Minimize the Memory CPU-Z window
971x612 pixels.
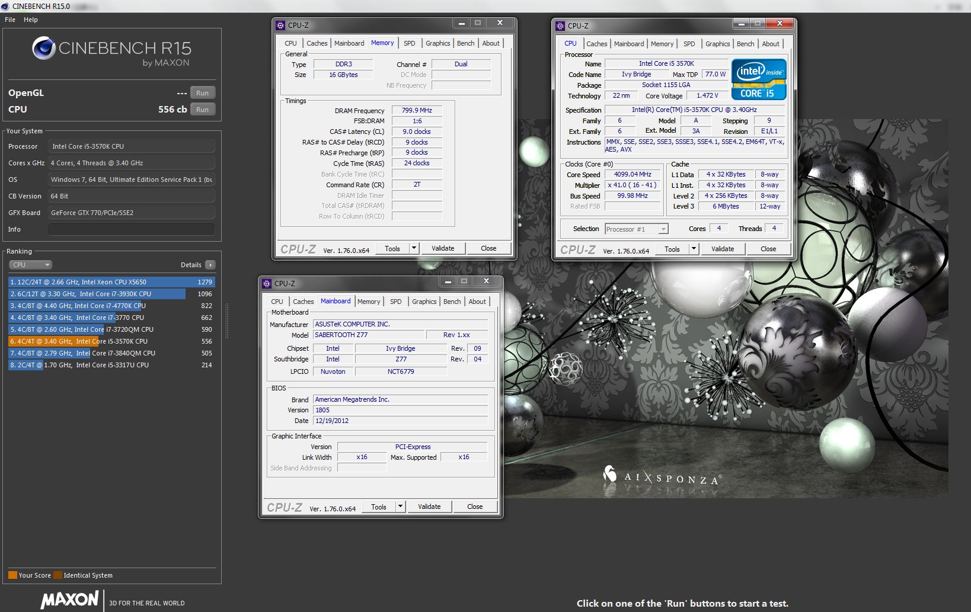[462, 23]
